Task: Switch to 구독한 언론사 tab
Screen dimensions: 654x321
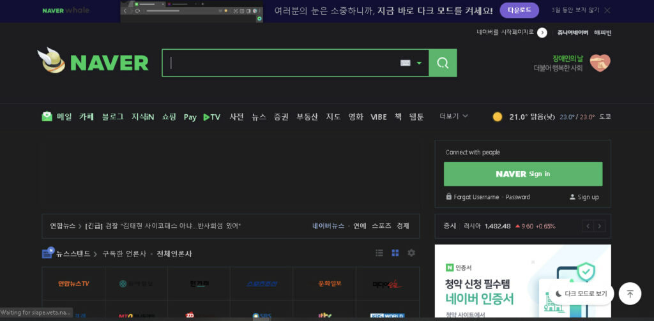Action: click(x=125, y=254)
